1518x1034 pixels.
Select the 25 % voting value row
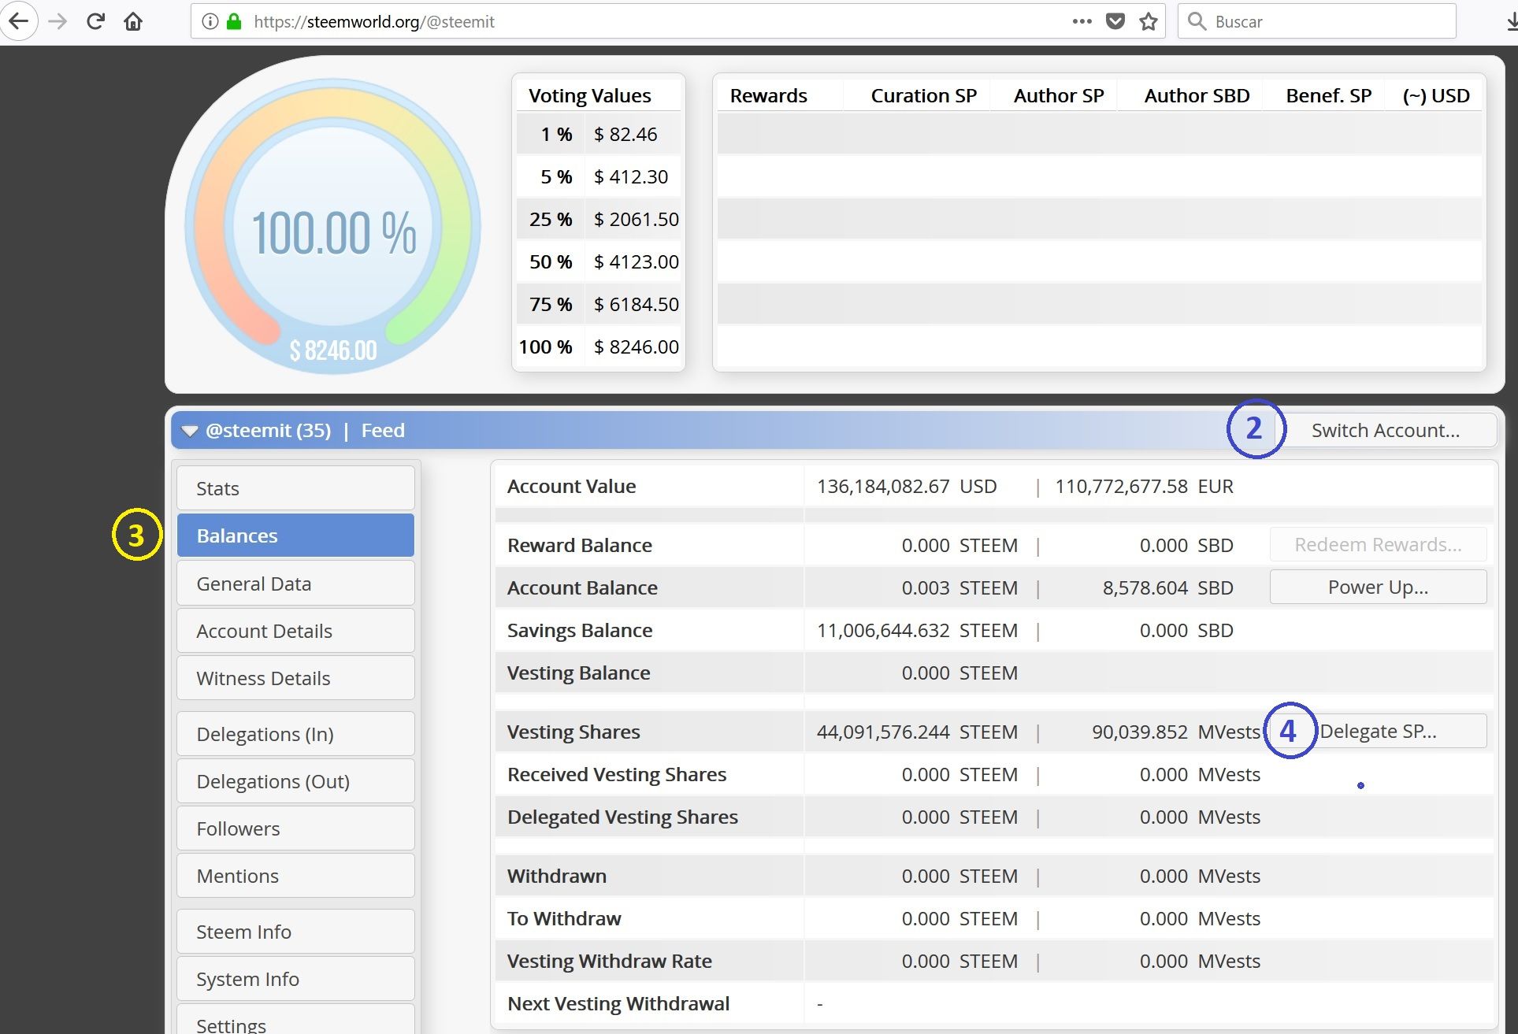click(x=599, y=219)
